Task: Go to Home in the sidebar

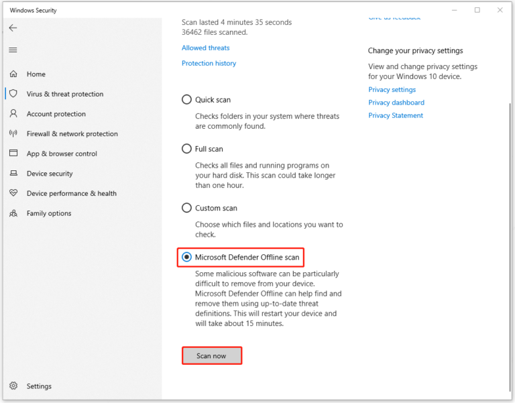Action: [x=36, y=74]
